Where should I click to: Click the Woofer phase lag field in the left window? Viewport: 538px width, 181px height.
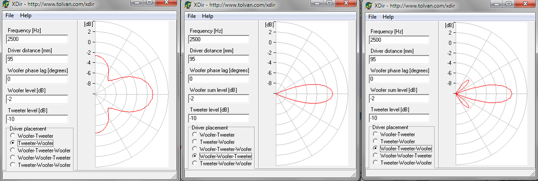point(37,79)
